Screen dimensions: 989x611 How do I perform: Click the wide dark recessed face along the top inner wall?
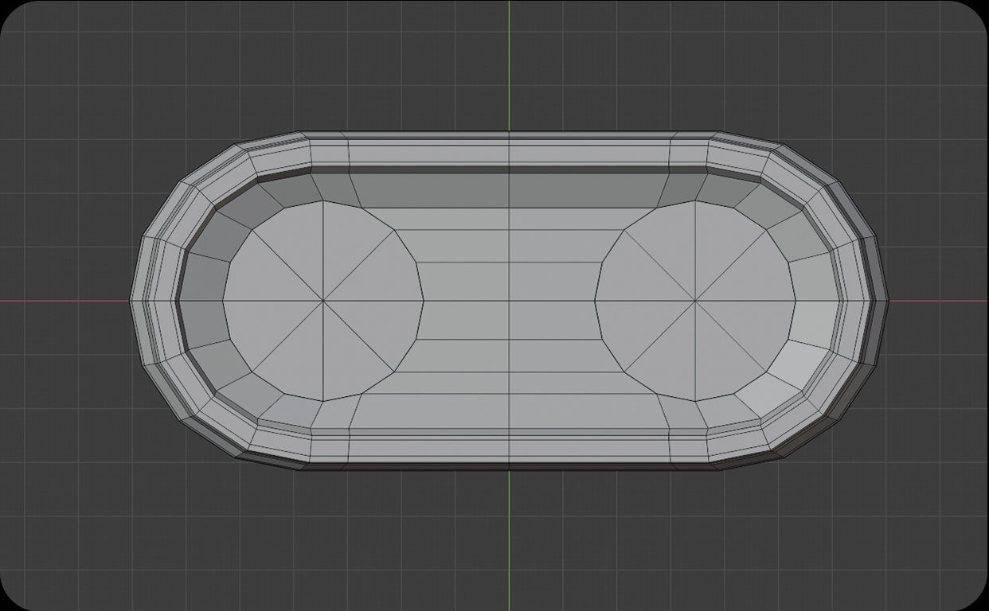pos(509,191)
